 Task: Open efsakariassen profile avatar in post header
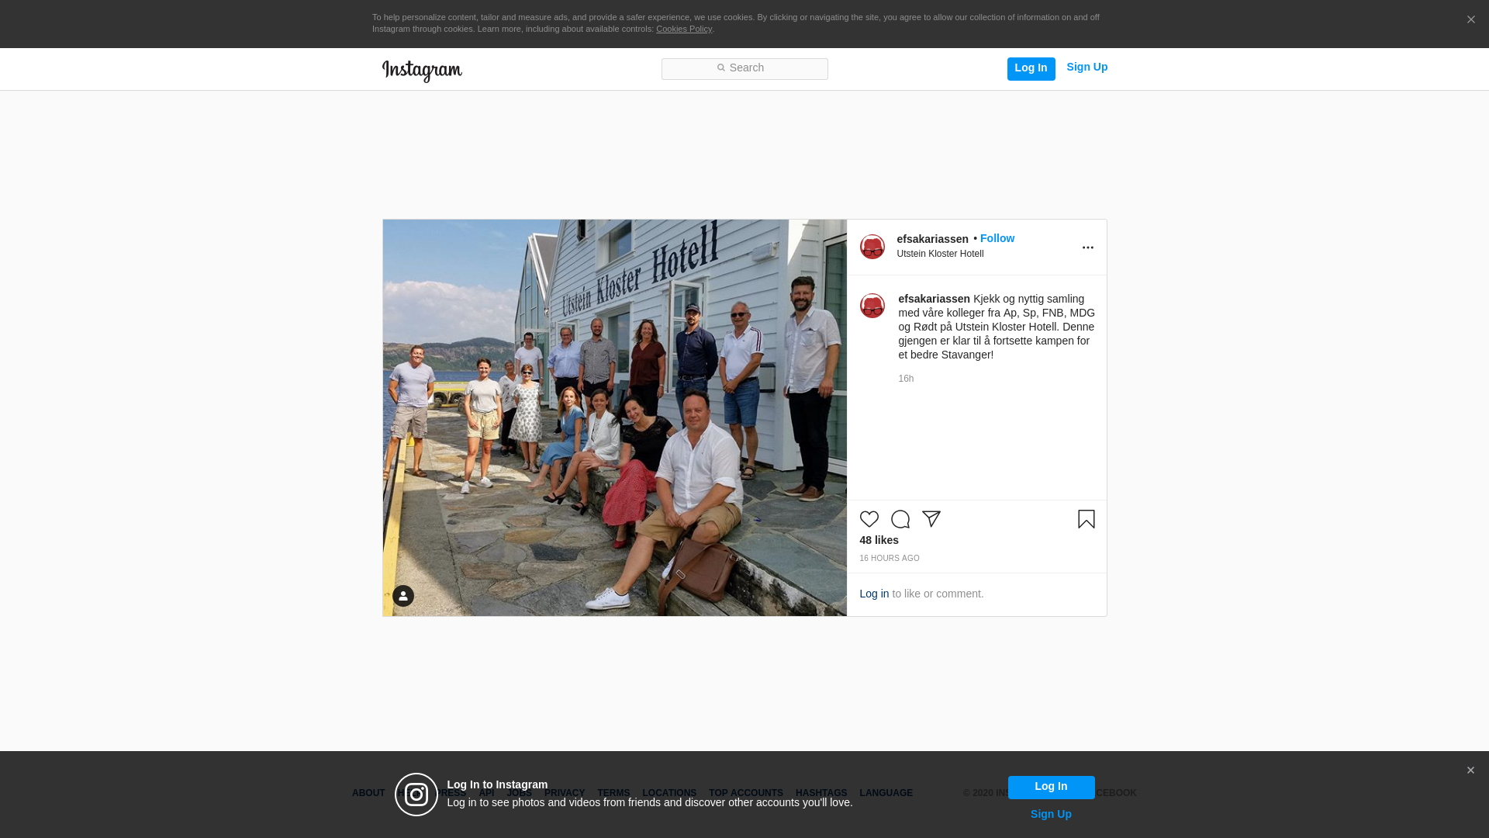click(x=872, y=247)
